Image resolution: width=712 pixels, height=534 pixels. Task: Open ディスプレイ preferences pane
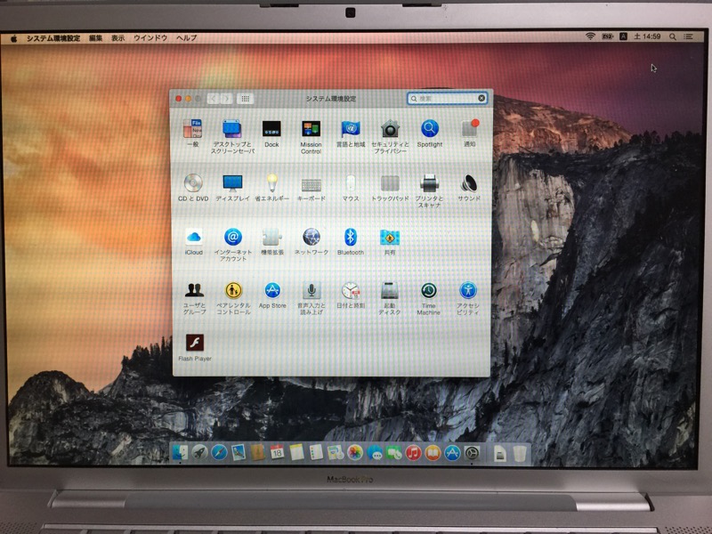pyautogui.click(x=232, y=188)
